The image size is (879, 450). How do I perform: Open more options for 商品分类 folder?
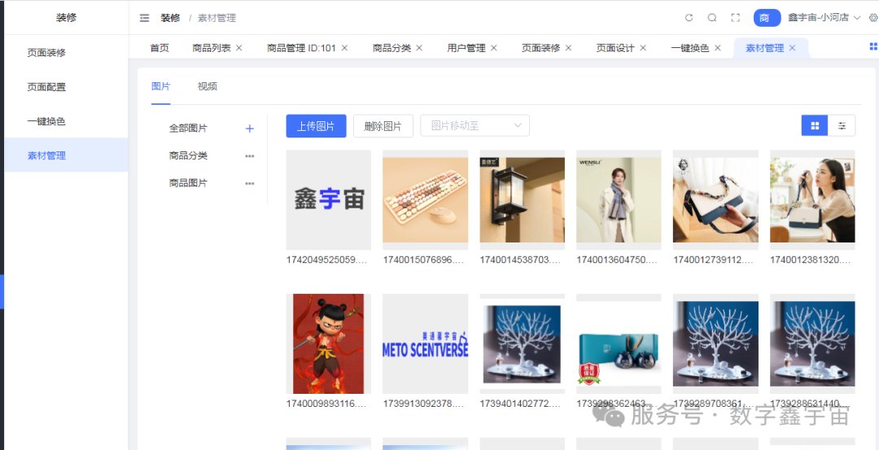coord(250,155)
